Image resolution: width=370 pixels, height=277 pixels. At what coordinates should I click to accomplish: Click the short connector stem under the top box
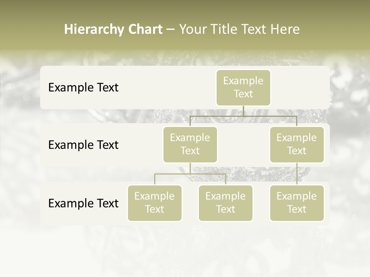coord(243,111)
